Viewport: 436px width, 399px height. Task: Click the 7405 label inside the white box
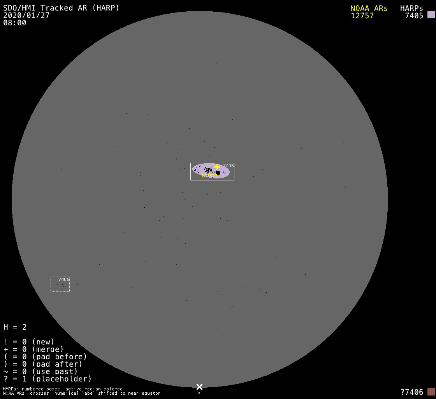(229, 166)
